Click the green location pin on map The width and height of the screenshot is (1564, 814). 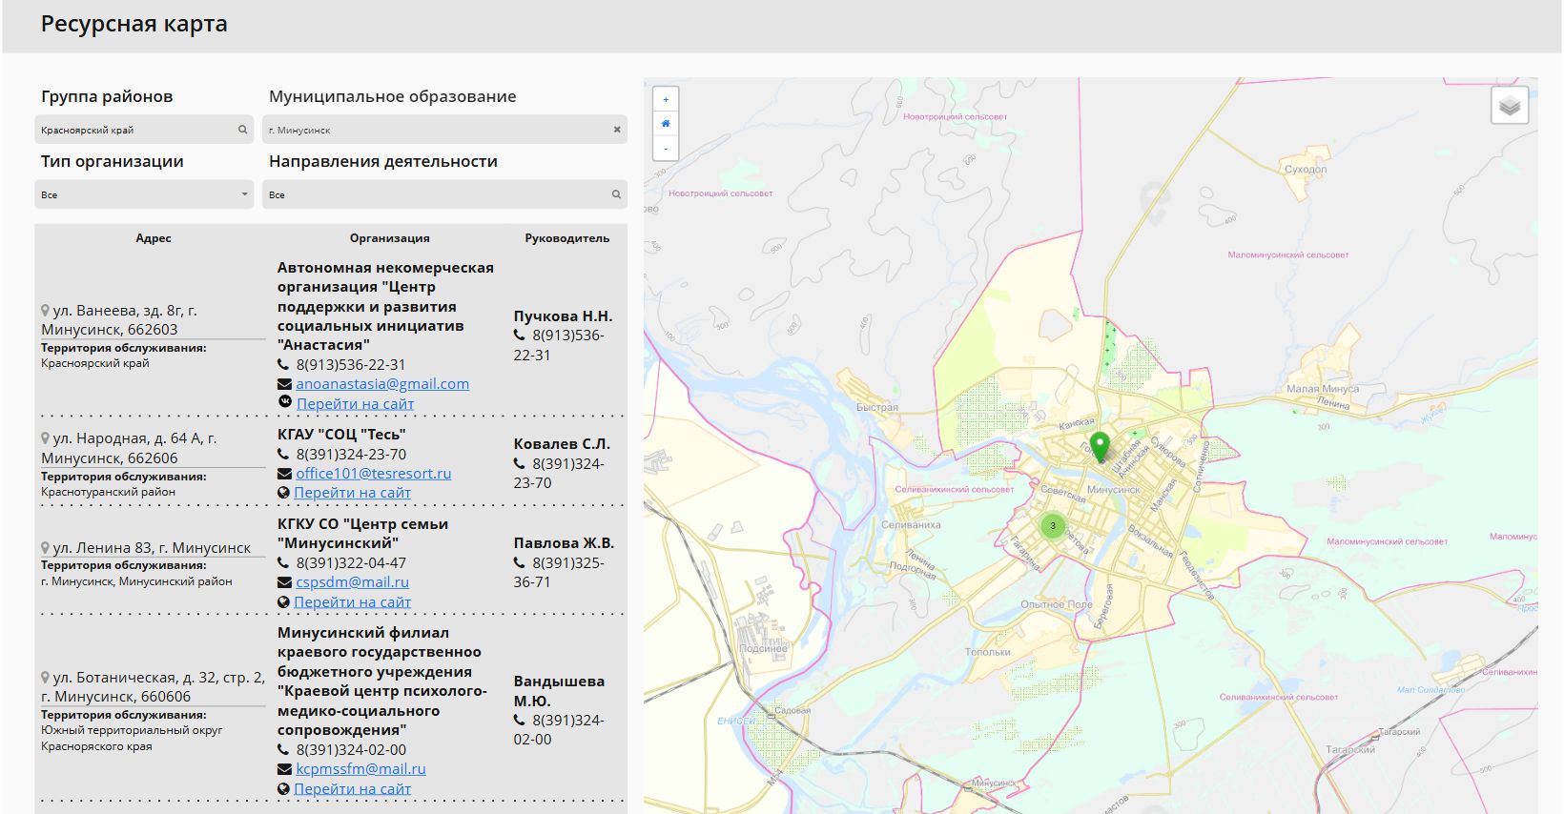(x=1100, y=445)
